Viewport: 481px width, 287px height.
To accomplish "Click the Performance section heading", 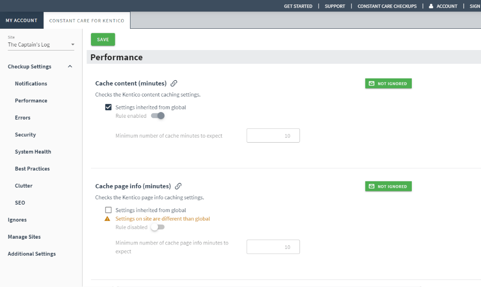I will click(117, 57).
